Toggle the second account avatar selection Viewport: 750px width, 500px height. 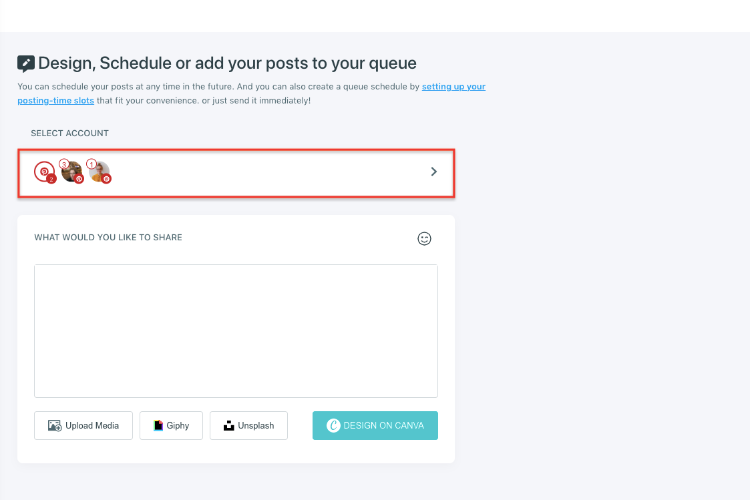click(x=71, y=171)
